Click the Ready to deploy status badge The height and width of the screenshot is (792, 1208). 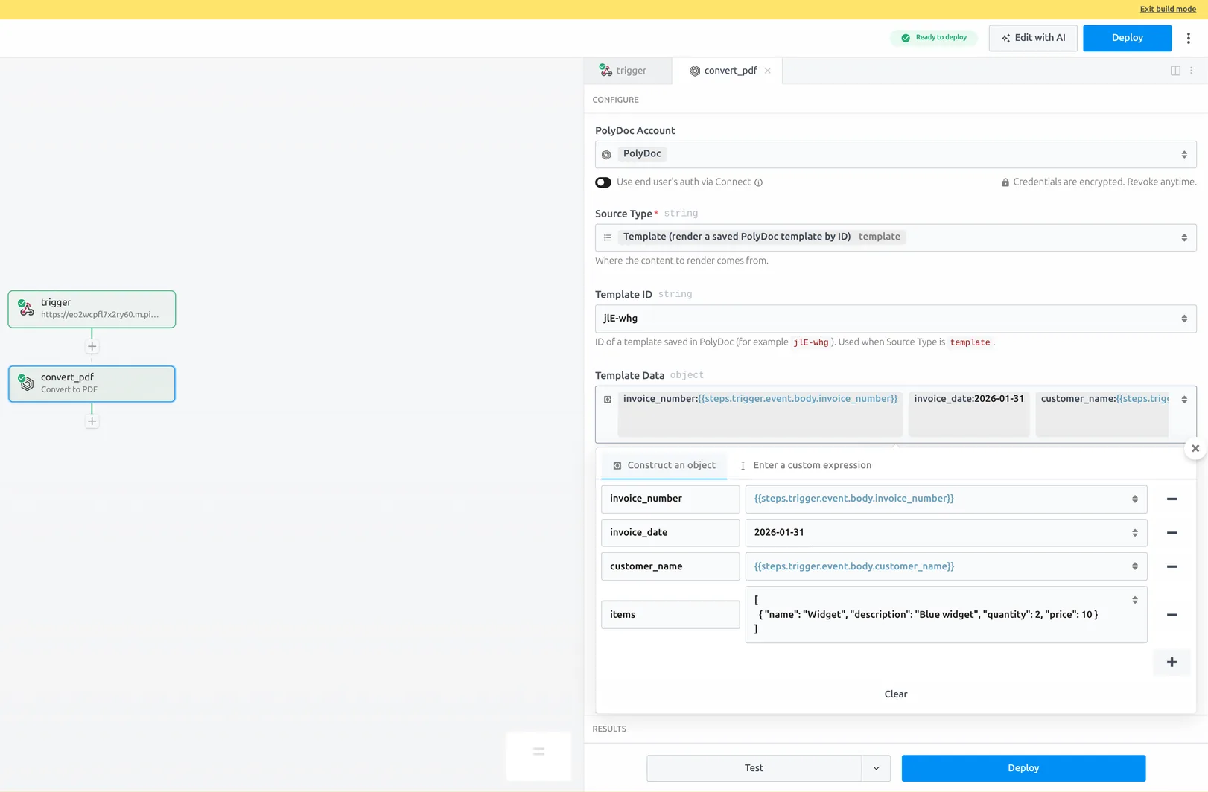[x=934, y=38]
